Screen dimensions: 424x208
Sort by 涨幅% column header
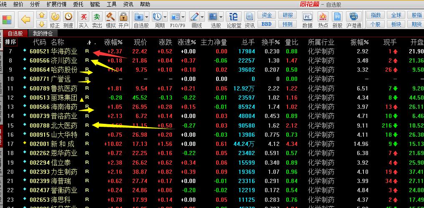coord(113,43)
